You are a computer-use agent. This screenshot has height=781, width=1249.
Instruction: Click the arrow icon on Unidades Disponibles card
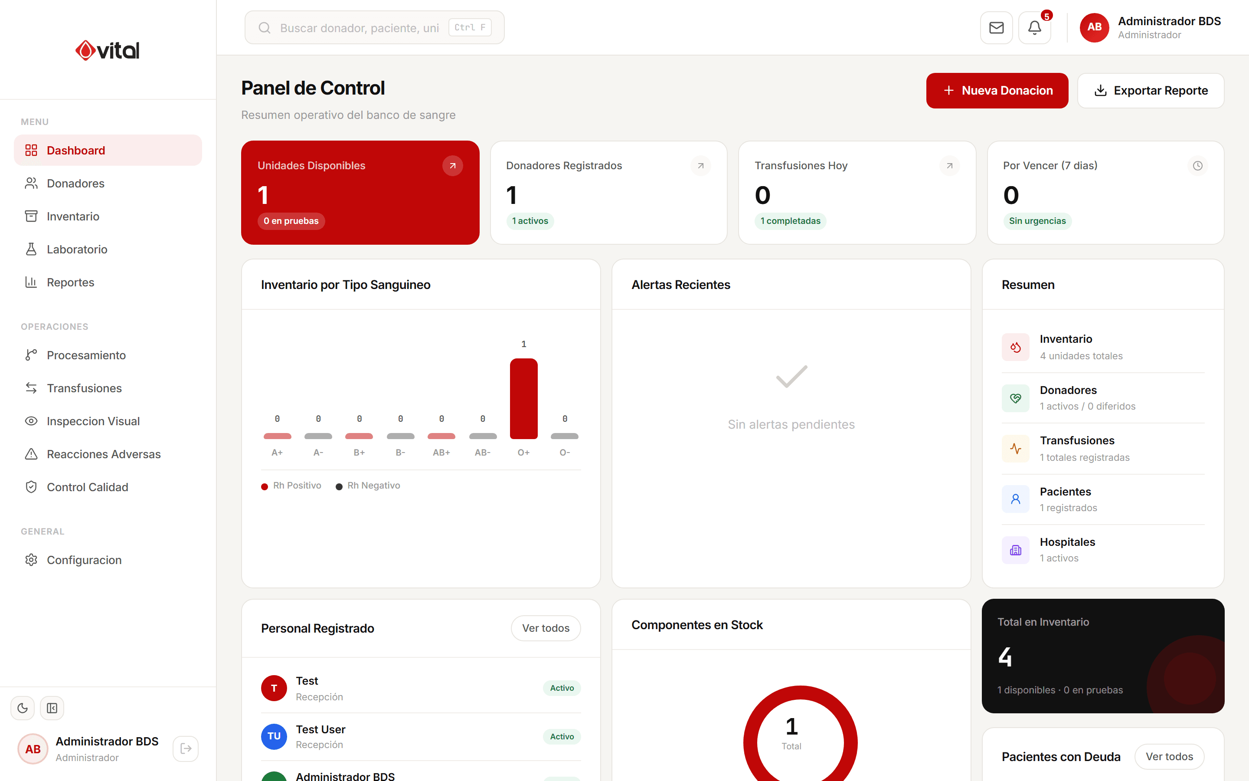pos(452,166)
